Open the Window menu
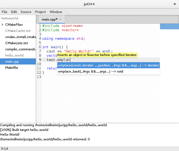 pos(56,12)
